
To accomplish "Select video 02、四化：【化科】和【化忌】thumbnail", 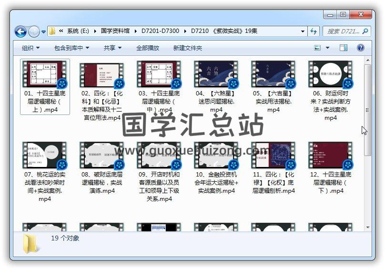I will point(102,75).
